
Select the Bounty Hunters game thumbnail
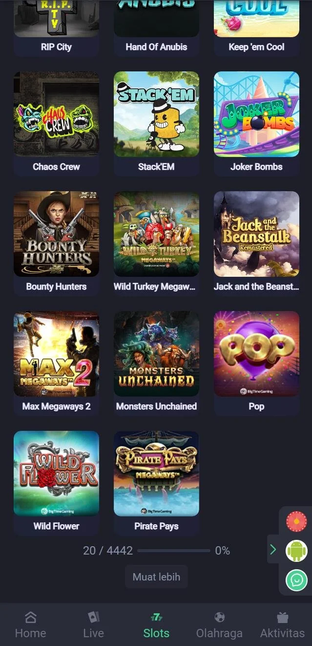click(56, 234)
